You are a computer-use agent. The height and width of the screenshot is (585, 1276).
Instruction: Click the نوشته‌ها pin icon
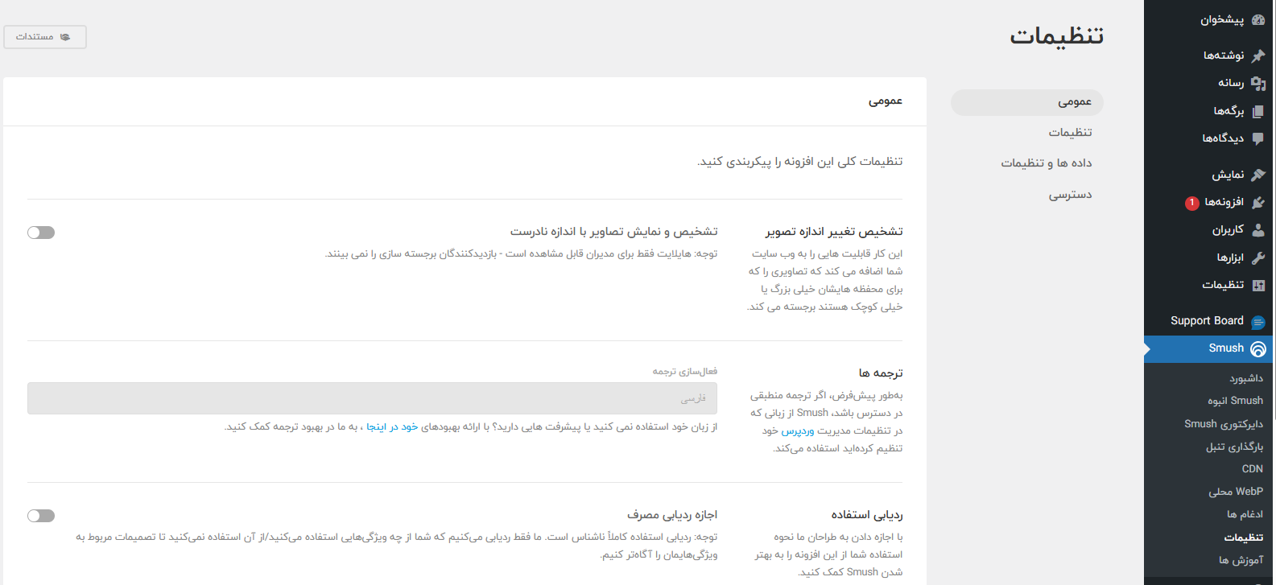[1258, 56]
